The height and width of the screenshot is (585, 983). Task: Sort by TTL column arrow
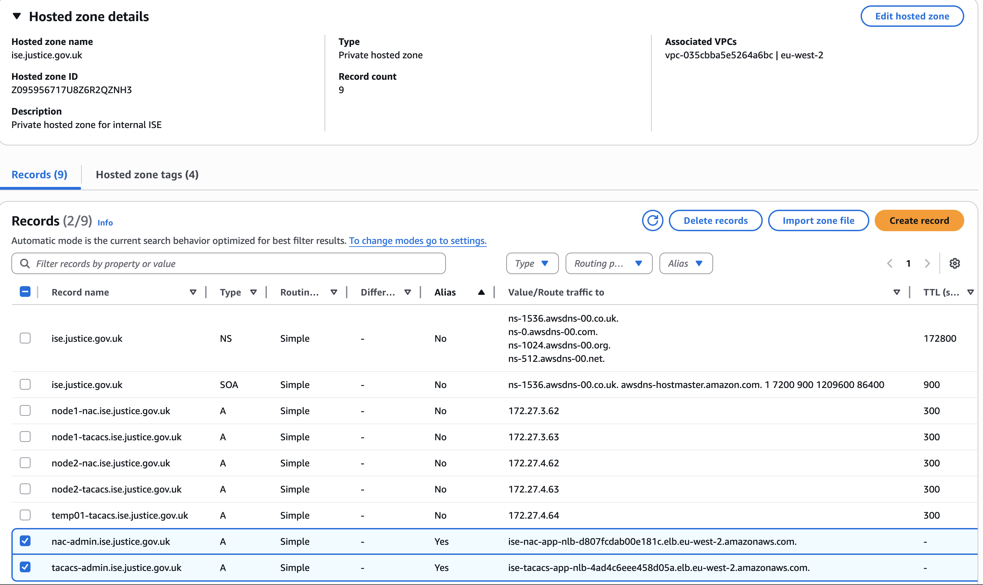click(970, 292)
